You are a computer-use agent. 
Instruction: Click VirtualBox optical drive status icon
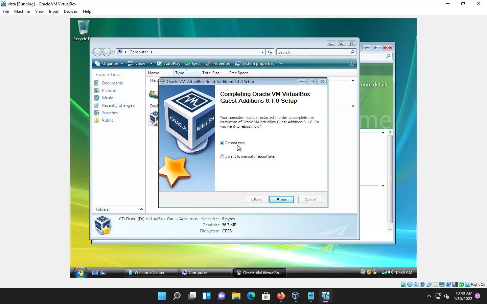(x=410, y=284)
